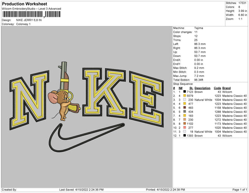Click the Brand column header

(x=226, y=88)
